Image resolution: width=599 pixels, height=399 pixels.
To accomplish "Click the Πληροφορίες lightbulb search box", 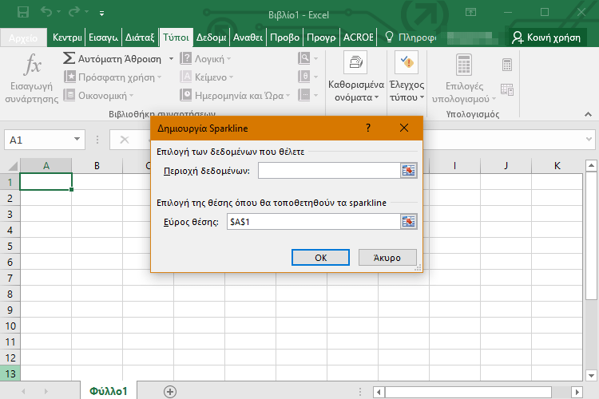I will (411, 38).
